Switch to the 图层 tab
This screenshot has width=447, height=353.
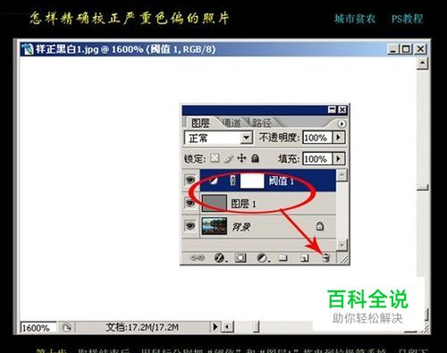pyautogui.click(x=200, y=122)
